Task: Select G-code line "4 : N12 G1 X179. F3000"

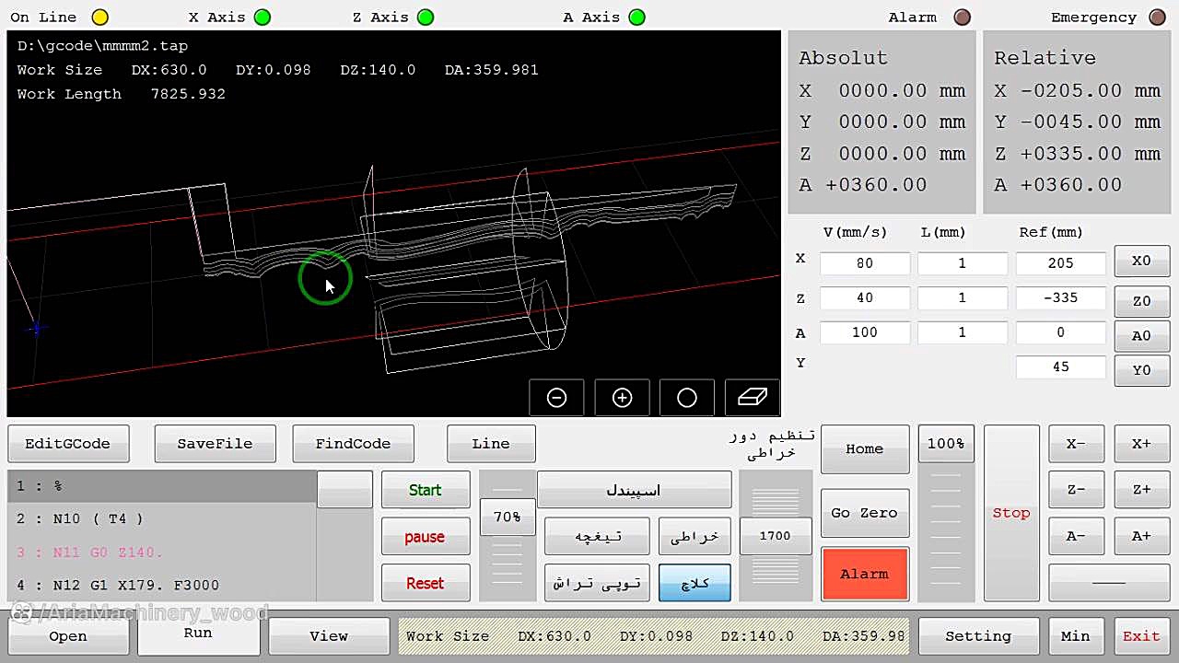Action: [x=162, y=586]
